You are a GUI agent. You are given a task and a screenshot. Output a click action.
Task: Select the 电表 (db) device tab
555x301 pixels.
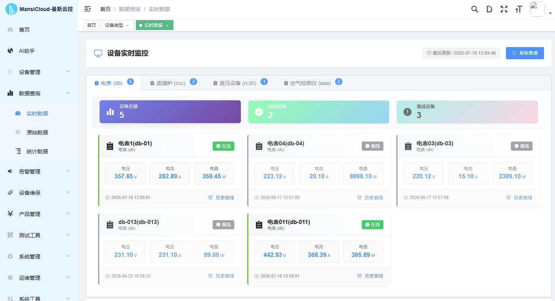tap(114, 83)
